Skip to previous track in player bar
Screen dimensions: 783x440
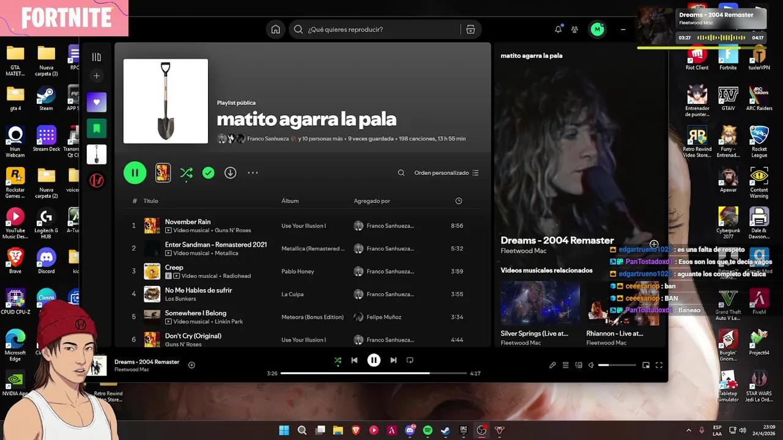coord(354,361)
